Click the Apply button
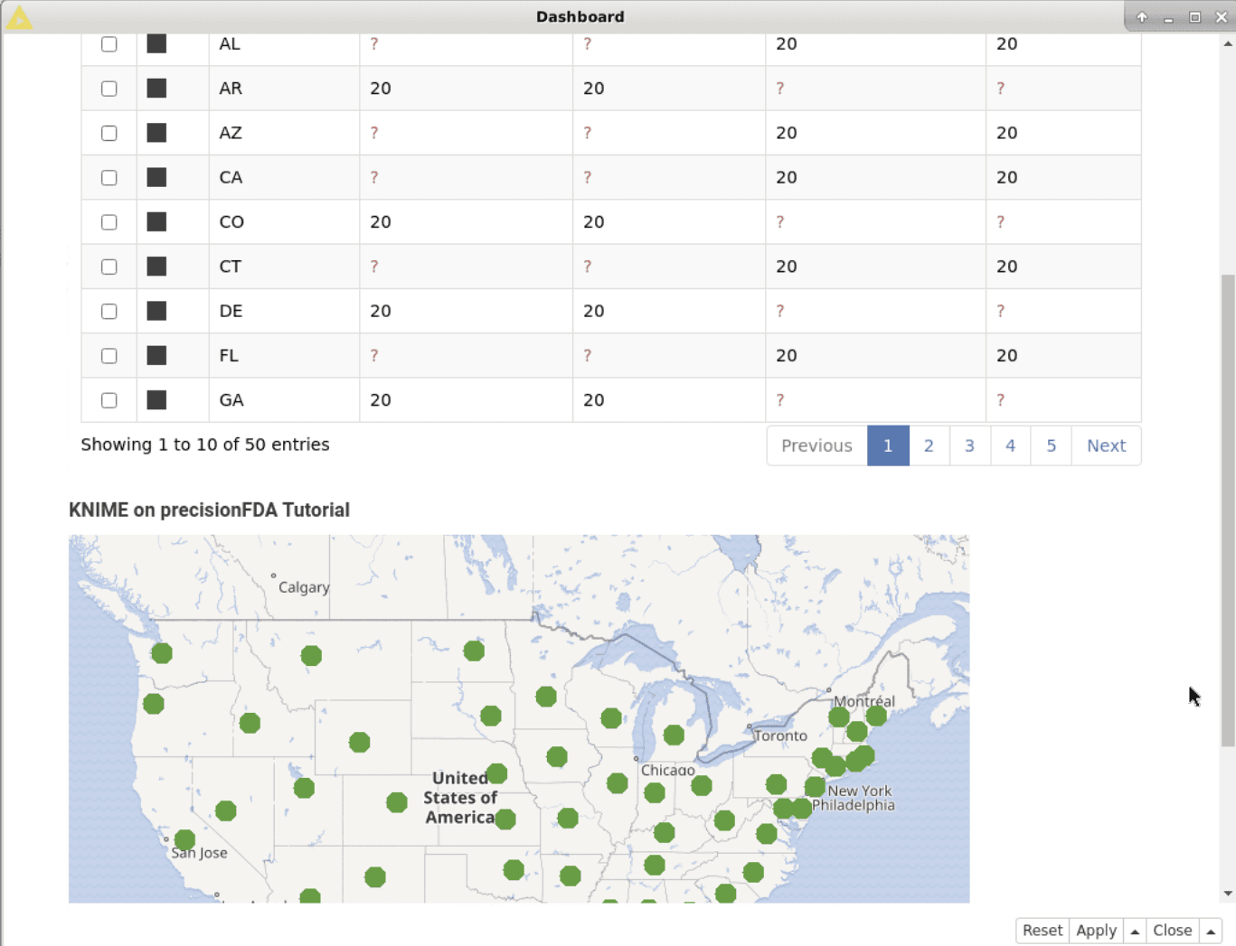The width and height of the screenshot is (1236, 946). point(1096,931)
